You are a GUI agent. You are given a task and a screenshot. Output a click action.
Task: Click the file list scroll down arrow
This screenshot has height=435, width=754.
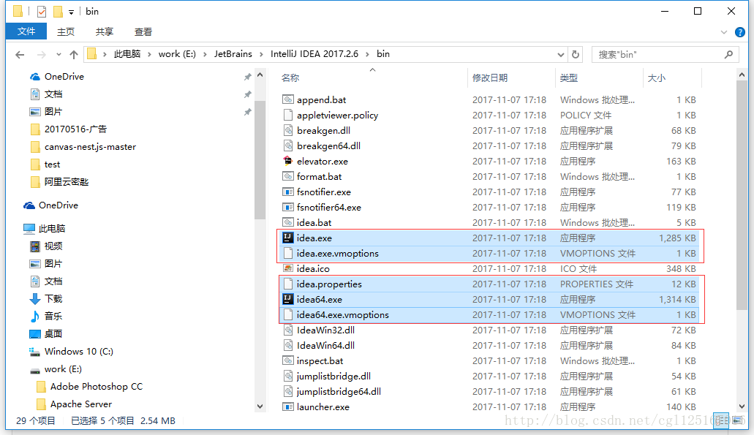click(x=742, y=406)
